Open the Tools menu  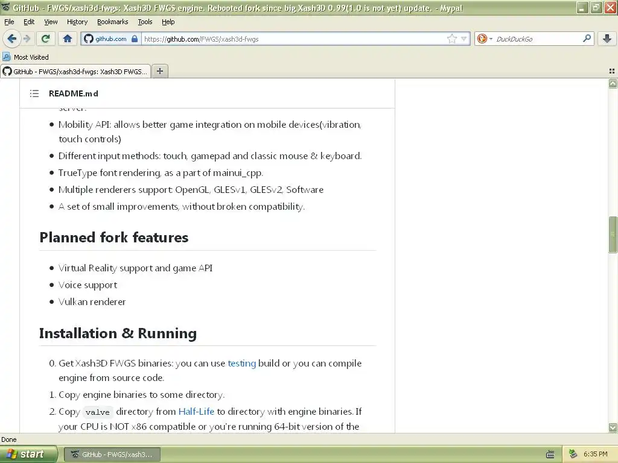[145, 22]
